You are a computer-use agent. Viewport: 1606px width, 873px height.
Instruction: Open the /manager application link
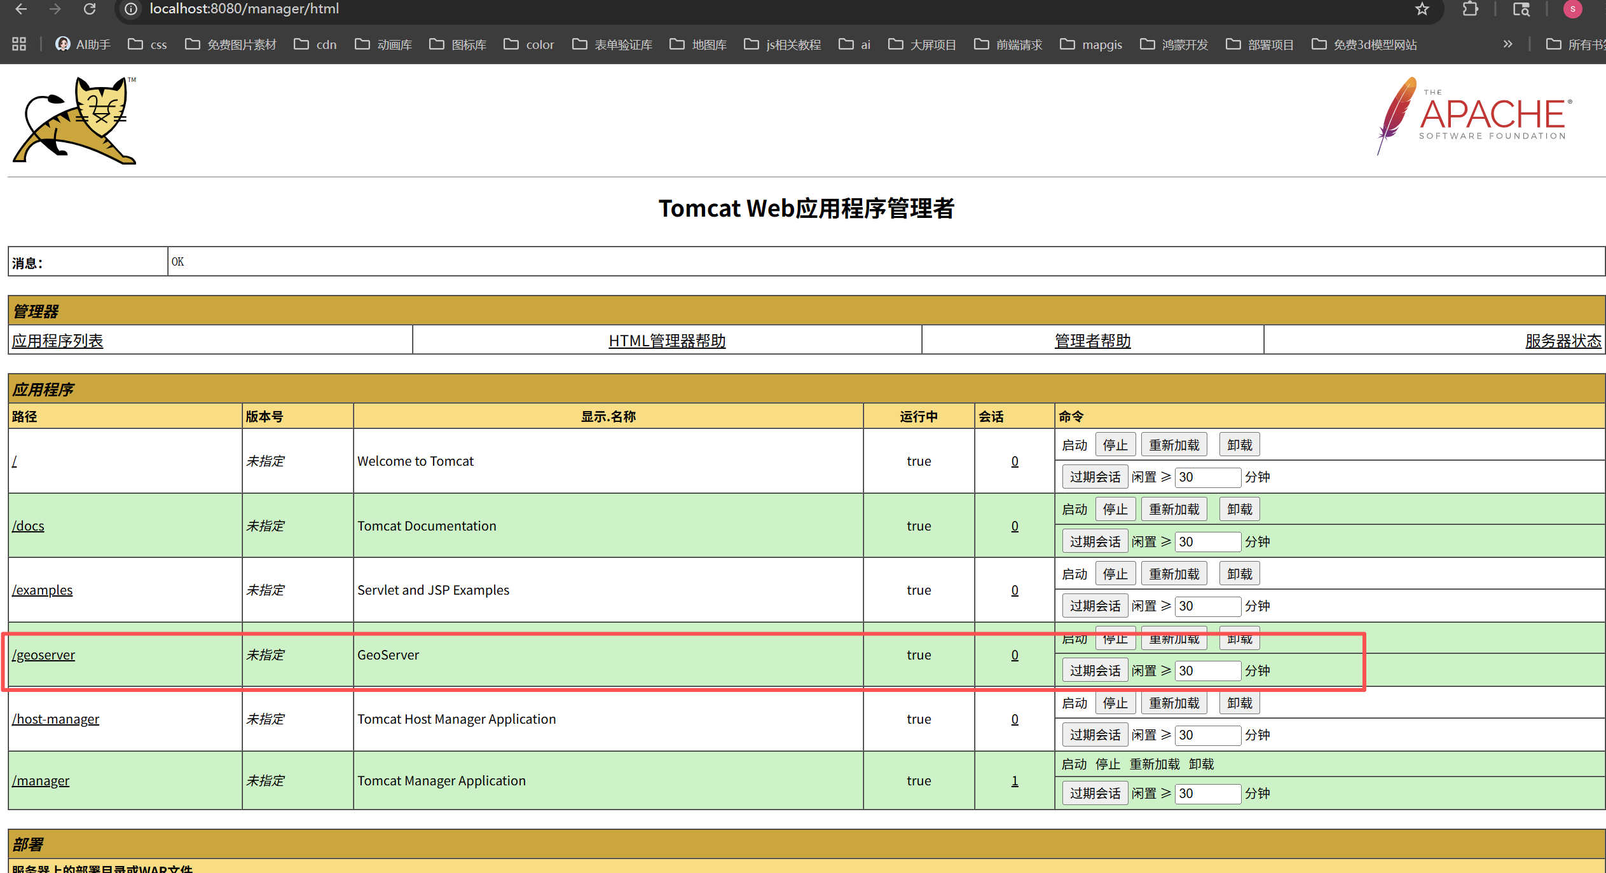click(41, 781)
